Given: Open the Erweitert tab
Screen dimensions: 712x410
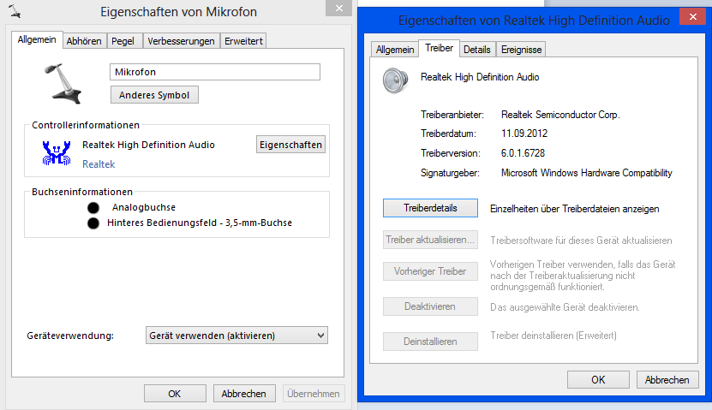Looking at the screenshot, I should [243, 41].
